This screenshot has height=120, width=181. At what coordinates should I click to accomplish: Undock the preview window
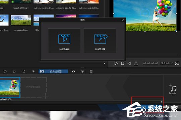click(177, 63)
